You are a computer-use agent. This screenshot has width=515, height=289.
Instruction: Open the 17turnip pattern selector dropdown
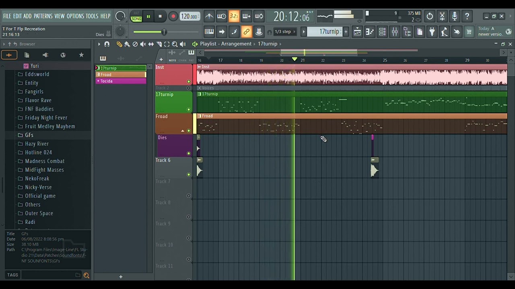325,32
